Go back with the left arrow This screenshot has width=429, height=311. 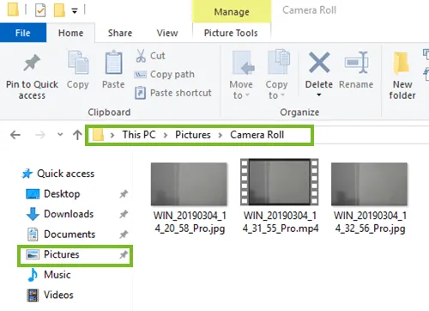(15, 135)
